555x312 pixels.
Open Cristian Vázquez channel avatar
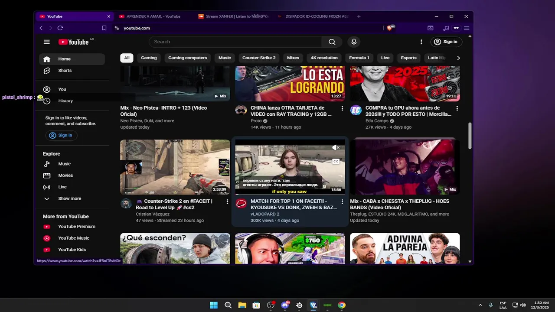point(126,203)
